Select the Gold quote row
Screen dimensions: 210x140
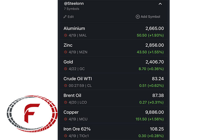pyautogui.click(x=114, y=65)
